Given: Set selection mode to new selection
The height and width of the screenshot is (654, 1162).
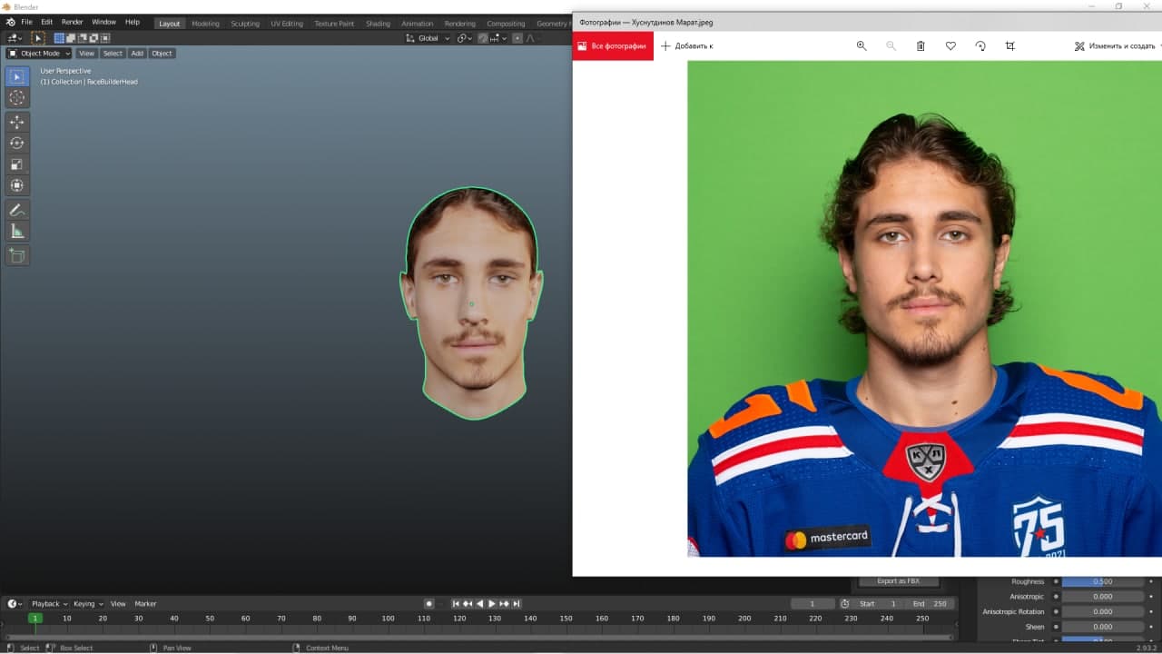Looking at the screenshot, I should coord(60,38).
